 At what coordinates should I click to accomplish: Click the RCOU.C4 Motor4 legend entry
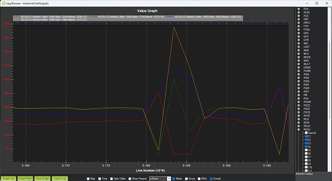coord(50,20)
